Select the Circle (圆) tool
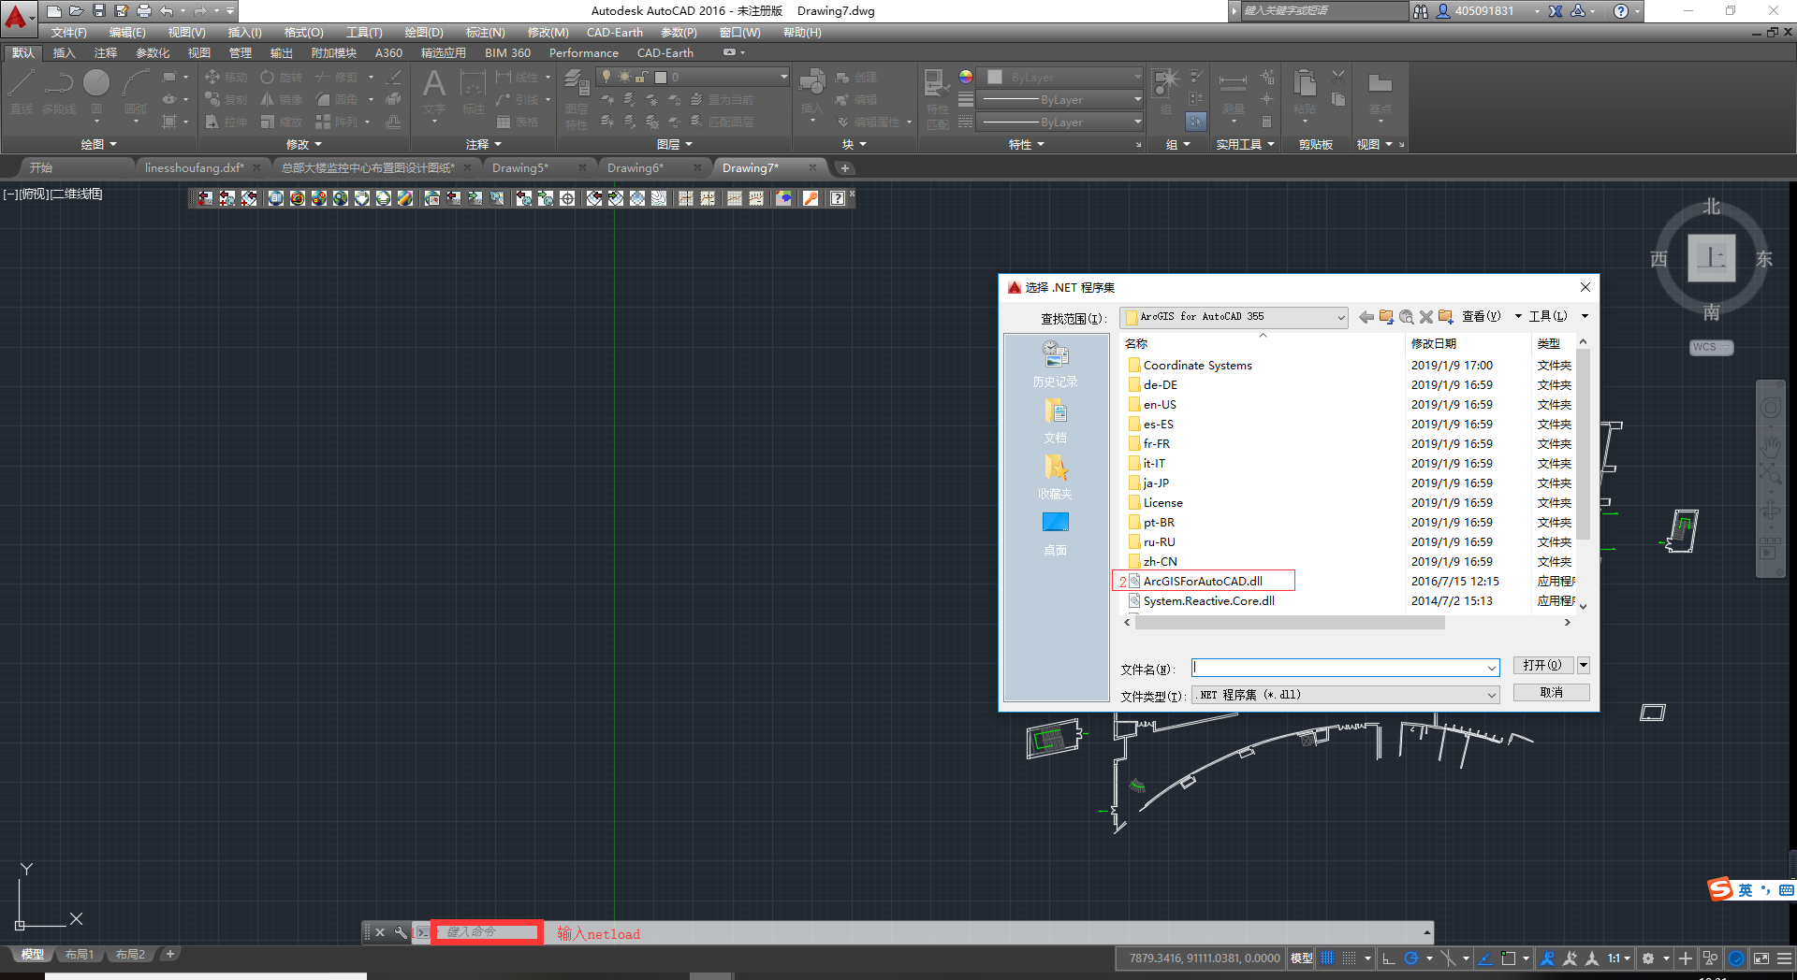This screenshot has width=1797, height=980. pyautogui.click(x=96, y=92)
